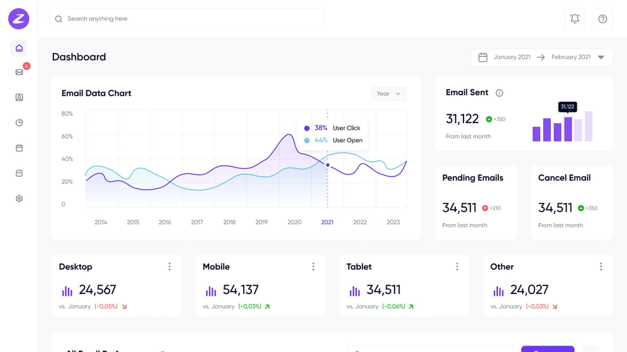Expand the Year dropdown on chart
Viewport: 627px width, 352px height.
[389, 94]
